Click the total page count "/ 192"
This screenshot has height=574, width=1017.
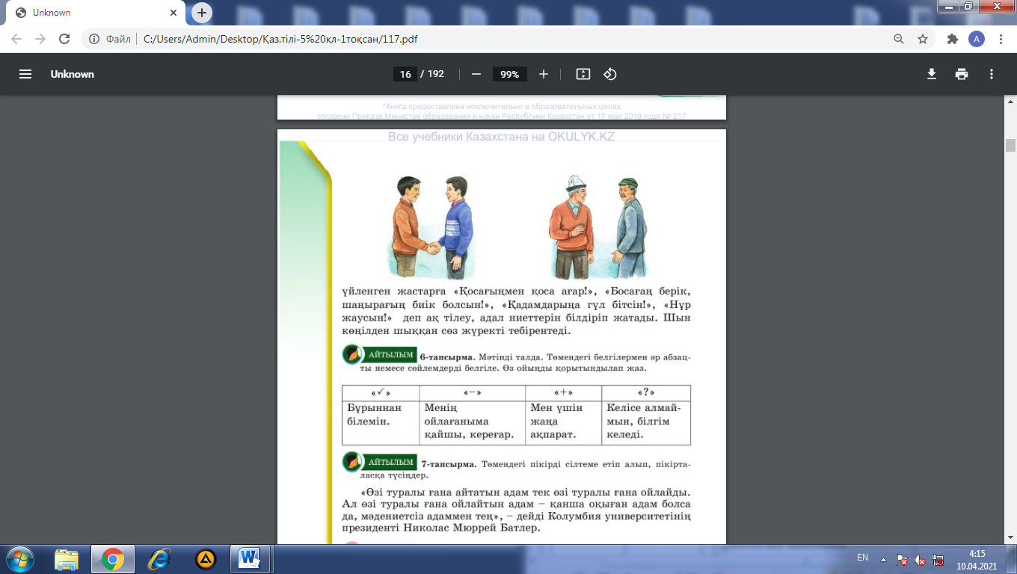[x=432, y=74]
